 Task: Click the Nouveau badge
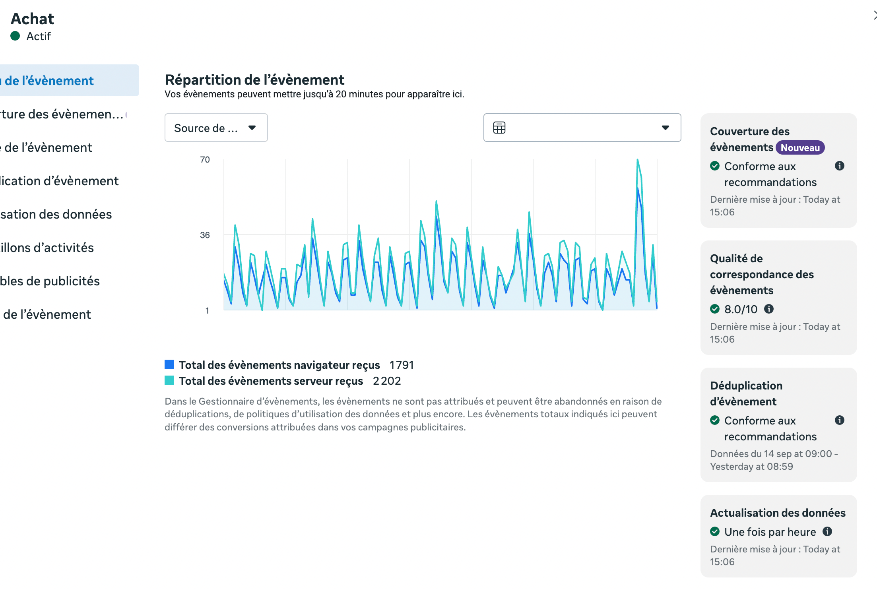pos(799,147)
